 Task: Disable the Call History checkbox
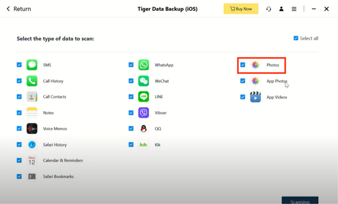[19, 81]
